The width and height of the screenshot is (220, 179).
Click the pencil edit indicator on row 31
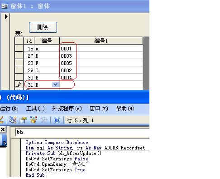19,85
